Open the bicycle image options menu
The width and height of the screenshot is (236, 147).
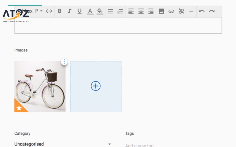pyautogui.click(x=64, y=61)
